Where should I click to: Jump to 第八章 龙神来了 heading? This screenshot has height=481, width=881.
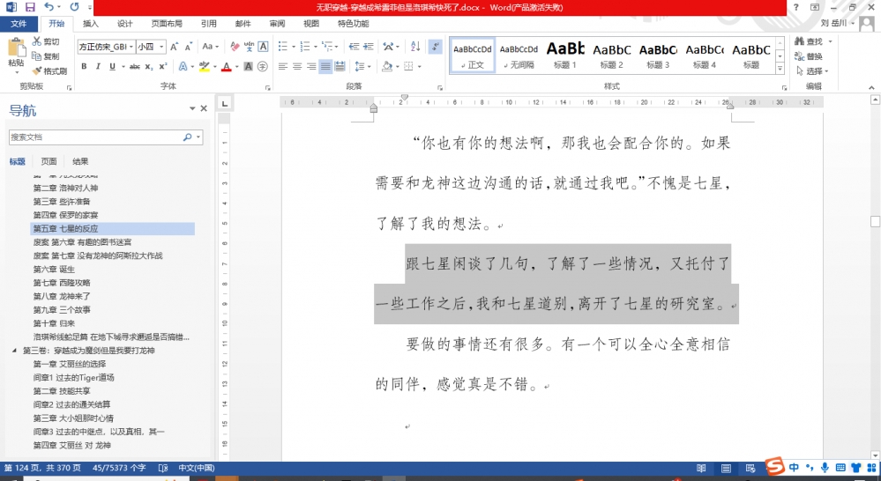(61, 296)
